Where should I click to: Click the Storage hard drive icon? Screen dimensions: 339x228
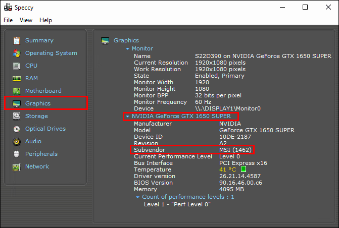(x=17, y=116)
